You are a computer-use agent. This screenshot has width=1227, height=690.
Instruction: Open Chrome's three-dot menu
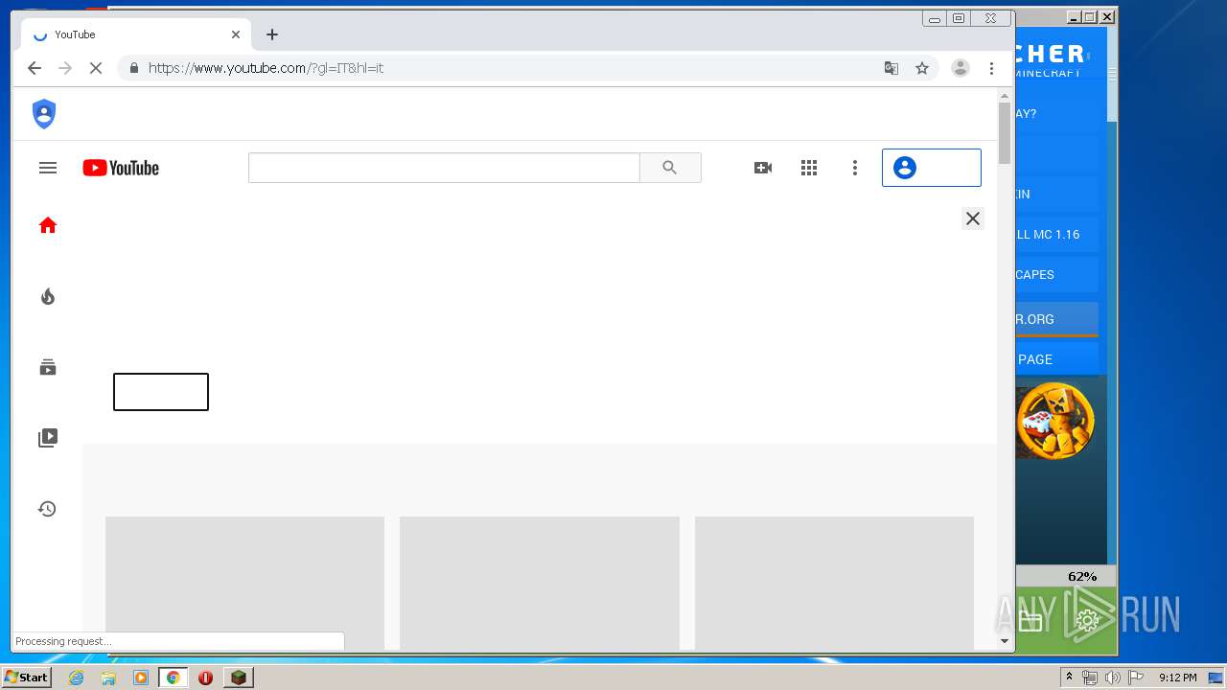coord(992,68)
